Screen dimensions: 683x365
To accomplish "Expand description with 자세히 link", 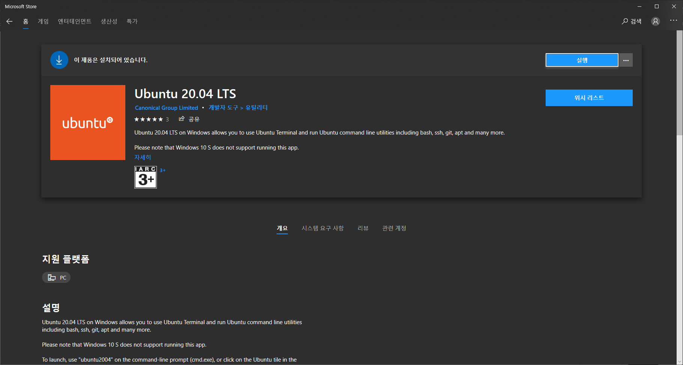I will [143, 157].
